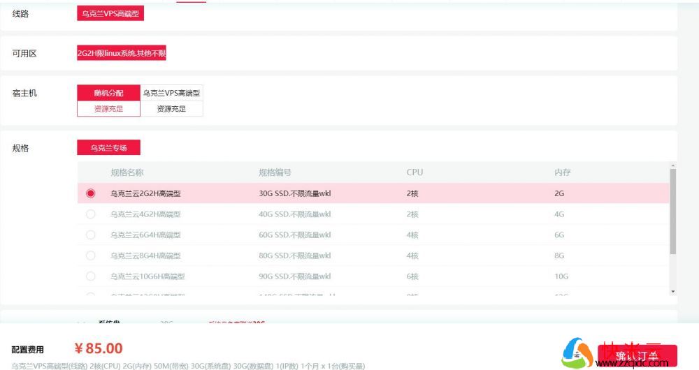Click the 40G SSD.不限流量wkl cell

[295, 214]
